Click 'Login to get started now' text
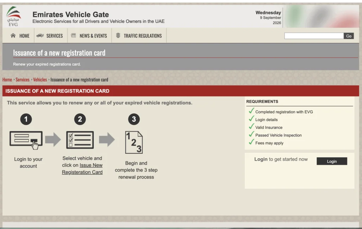Screen dimensions: 362x229 [281, 159]
